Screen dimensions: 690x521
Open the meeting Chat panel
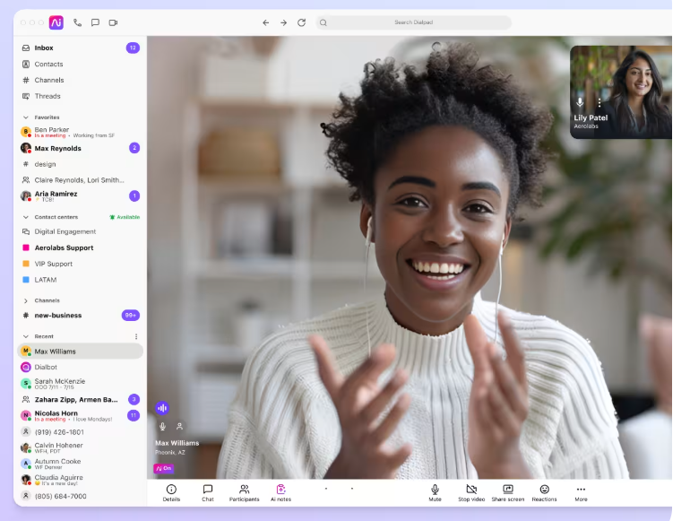208,493
